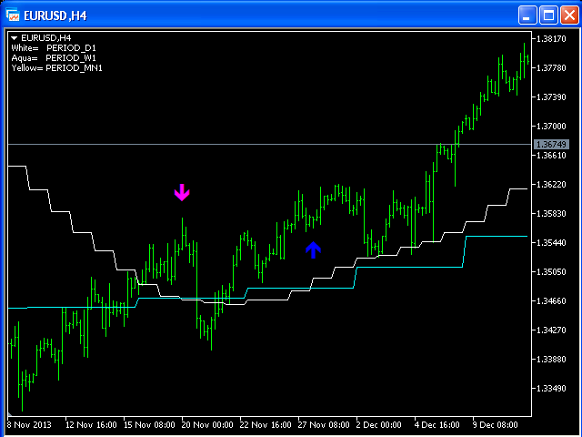This screenshot has width=582, height=437.
Task: Maximize the EURUSD,H4 chart window
Action: (x=548, y=15)
